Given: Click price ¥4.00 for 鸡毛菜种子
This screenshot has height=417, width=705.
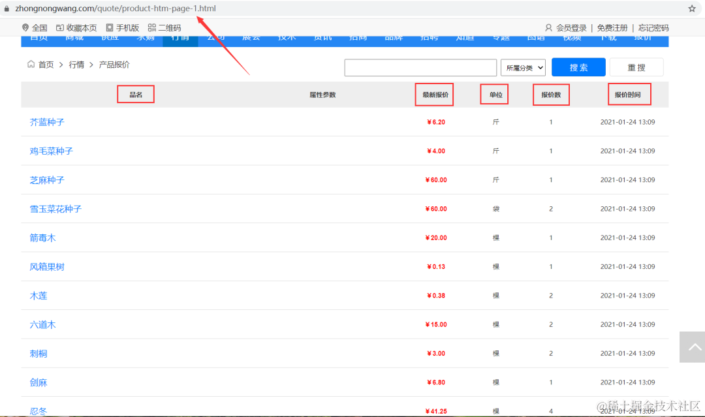Looking at the screenshot, I should pyautogui.click(x=435, y=151).
